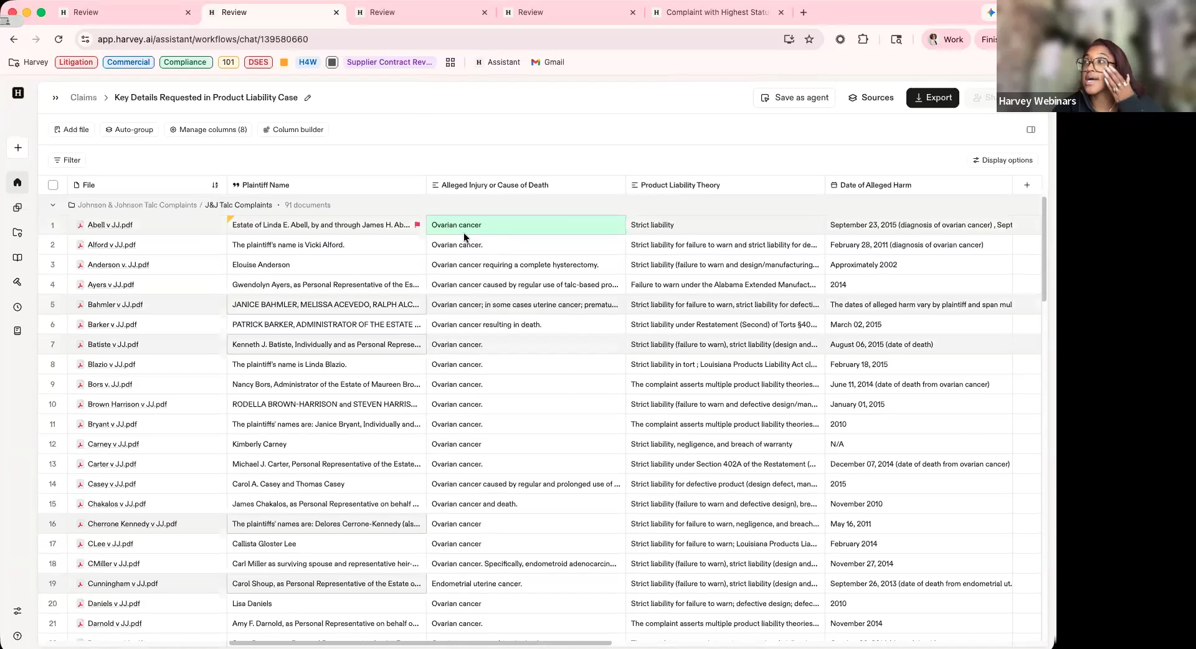Image resolution: width=1196 pixels, height=649 pixels.
Task: Click the red flag in Abell row
Action: 417,225
